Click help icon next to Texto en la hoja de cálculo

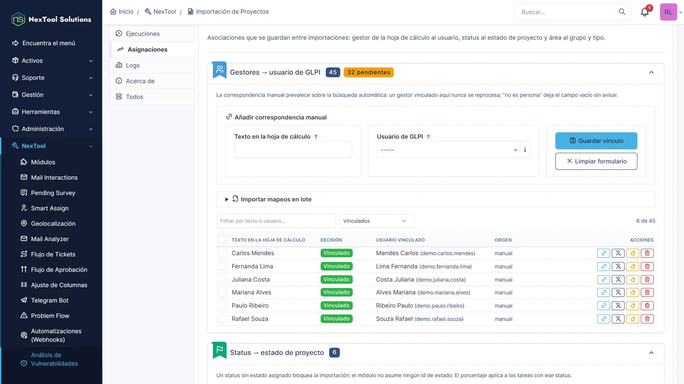[x=316, y=137]
